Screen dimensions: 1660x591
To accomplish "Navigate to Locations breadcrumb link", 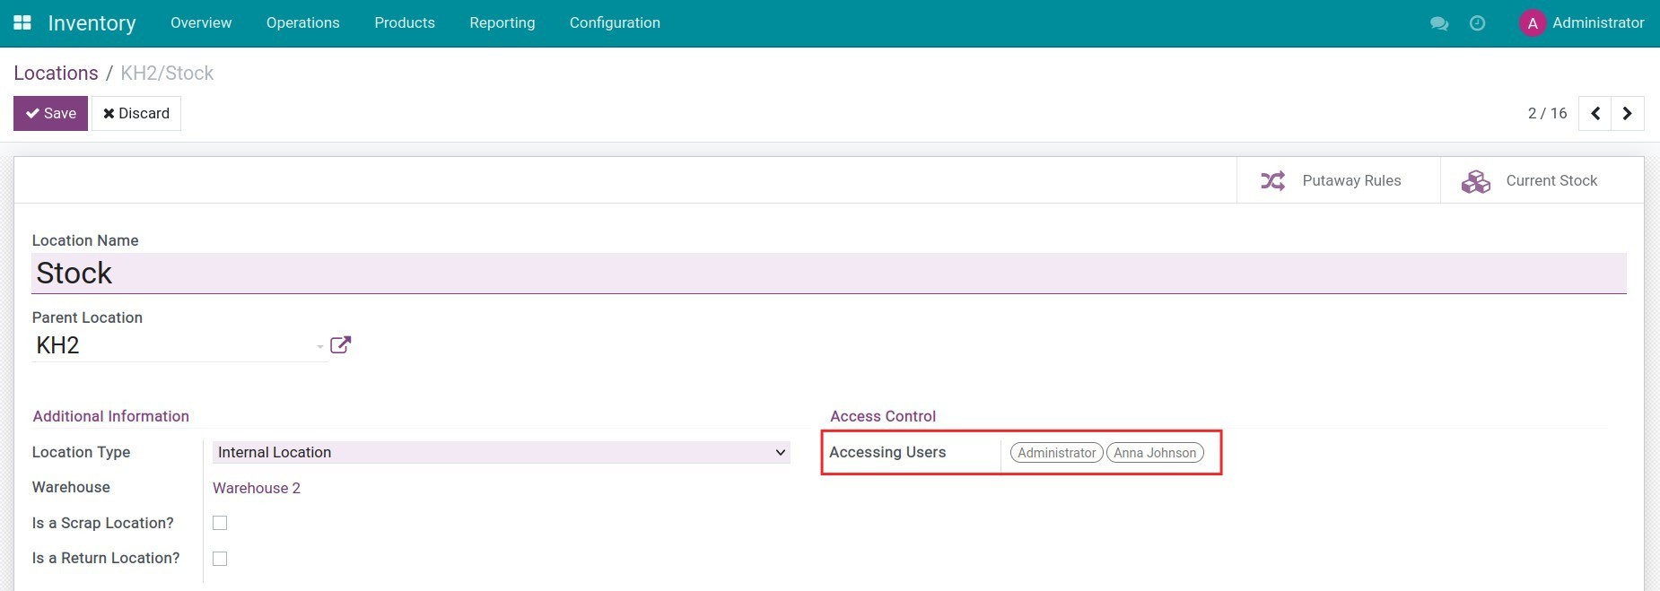I will pos(56,74).
